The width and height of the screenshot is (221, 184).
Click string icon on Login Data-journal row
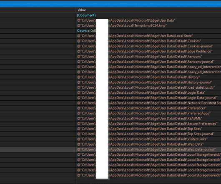[x=79, y=98]
